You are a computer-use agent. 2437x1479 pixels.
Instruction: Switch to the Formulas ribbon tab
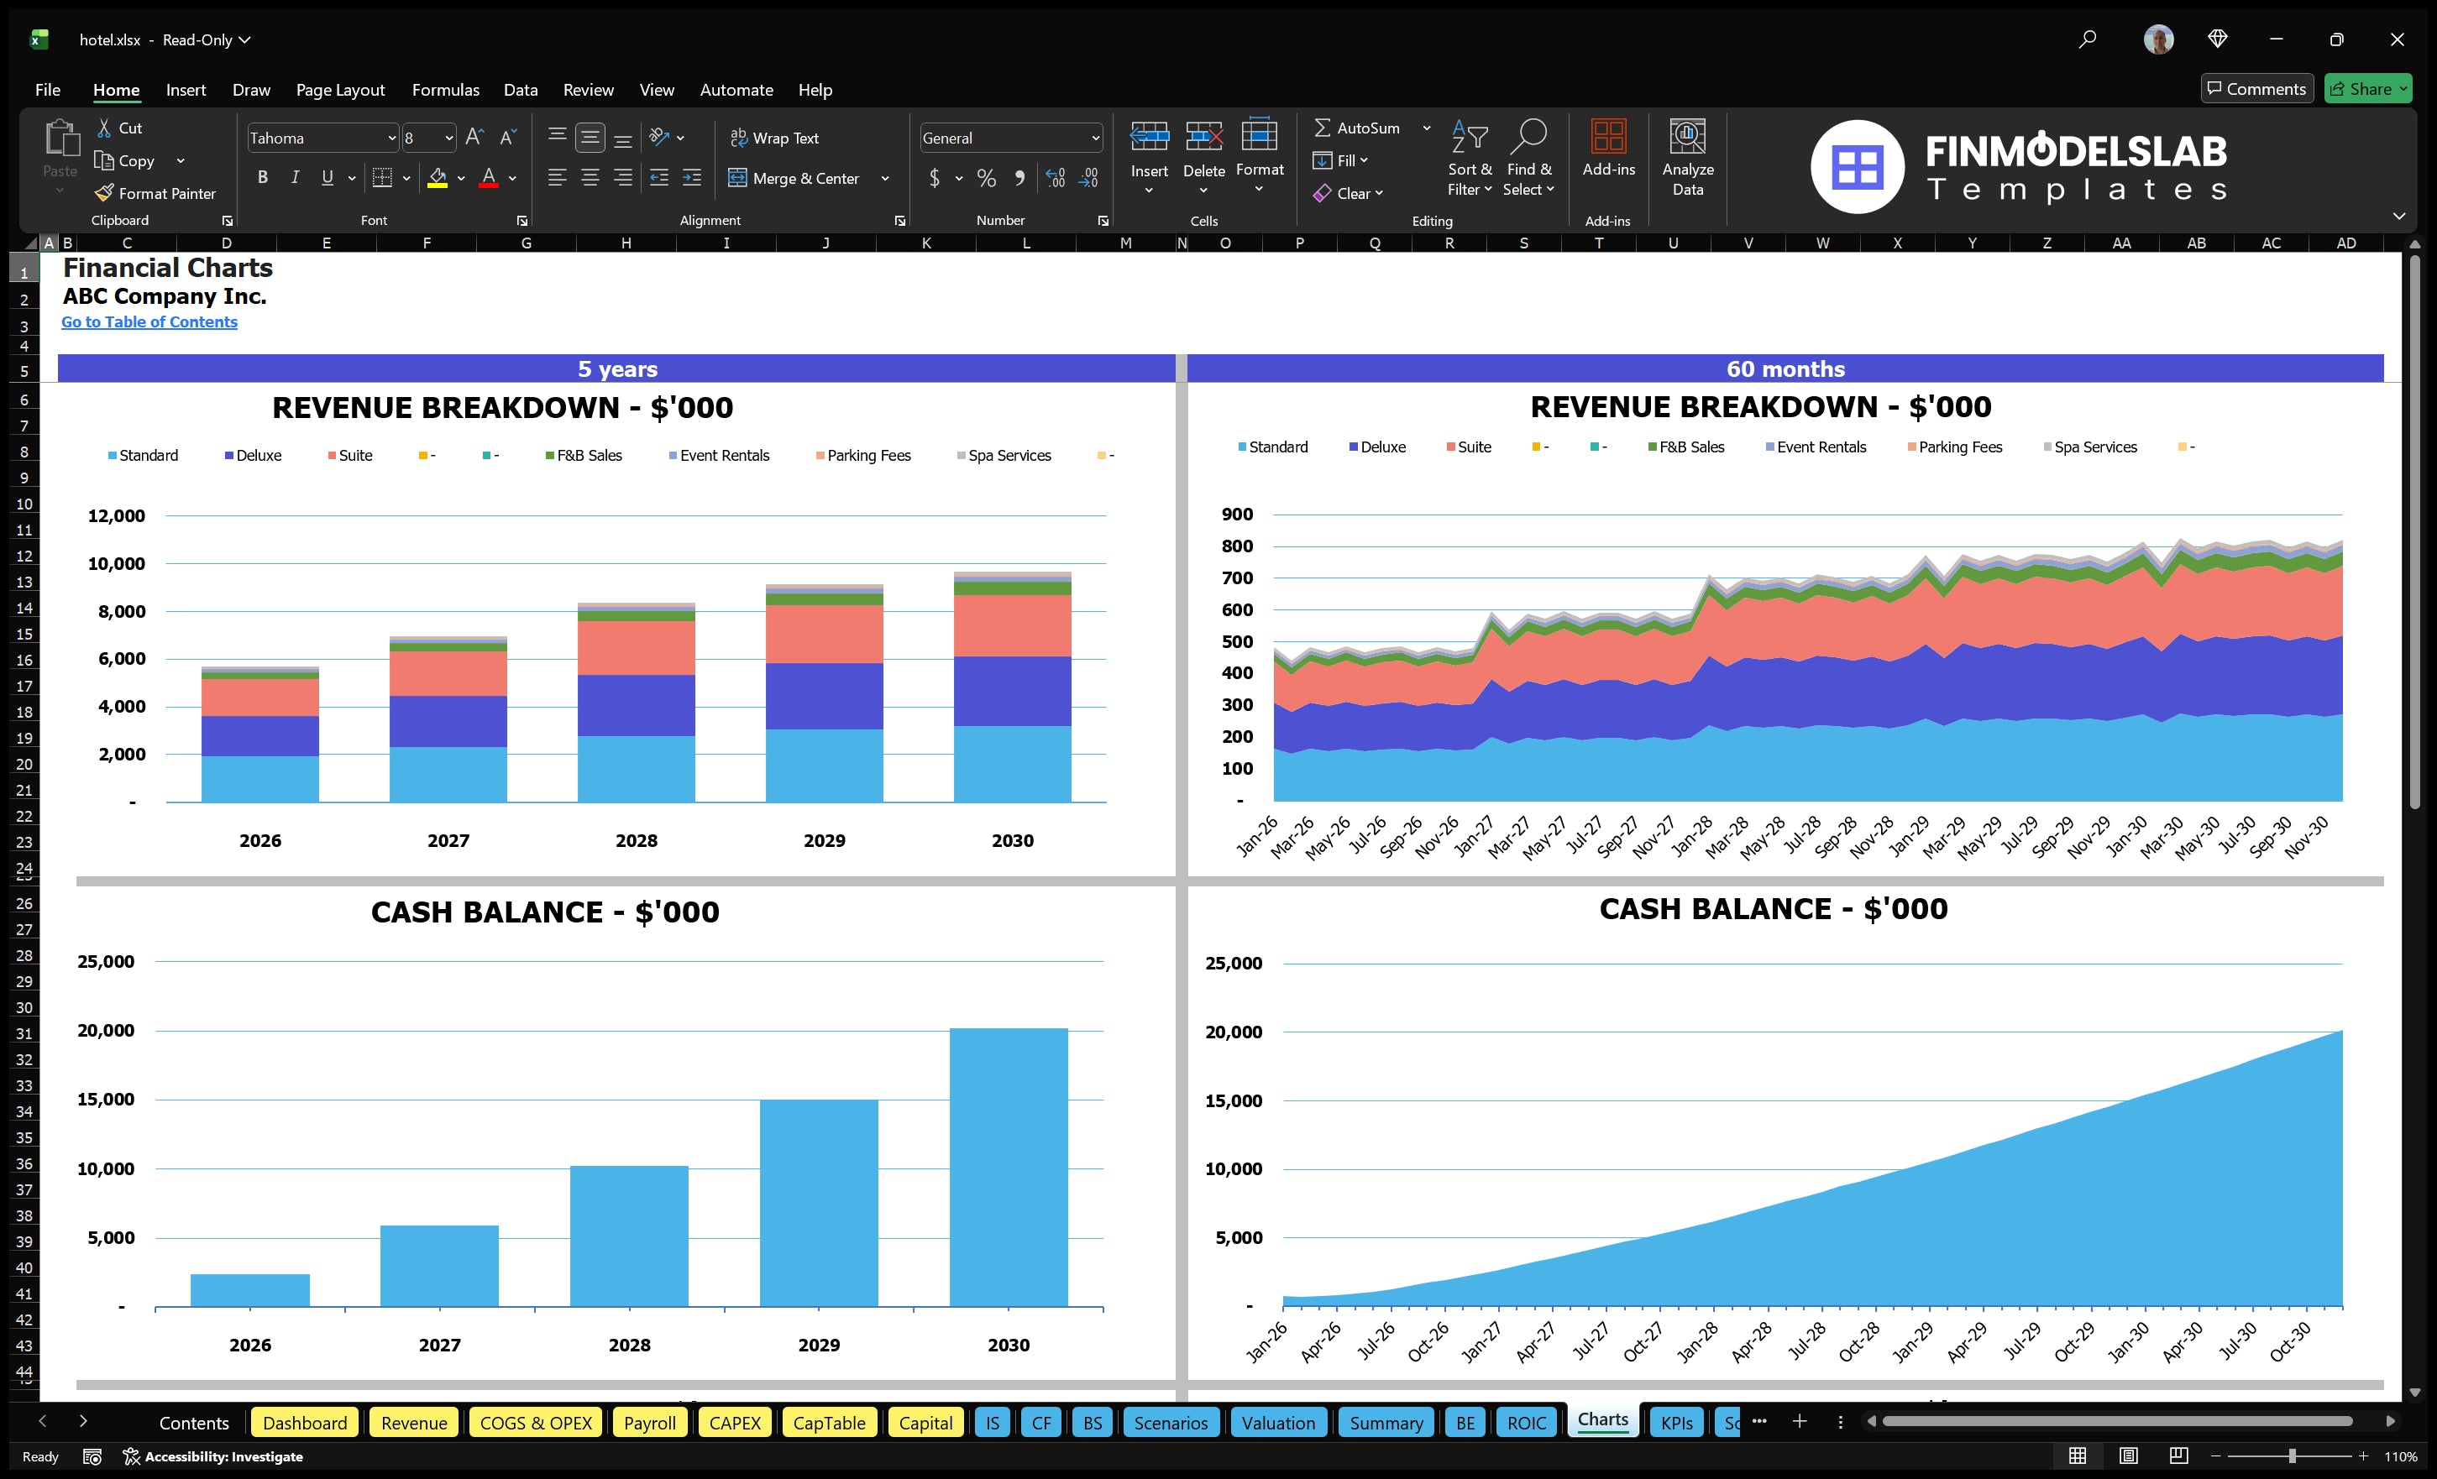[x=445, y=89]
